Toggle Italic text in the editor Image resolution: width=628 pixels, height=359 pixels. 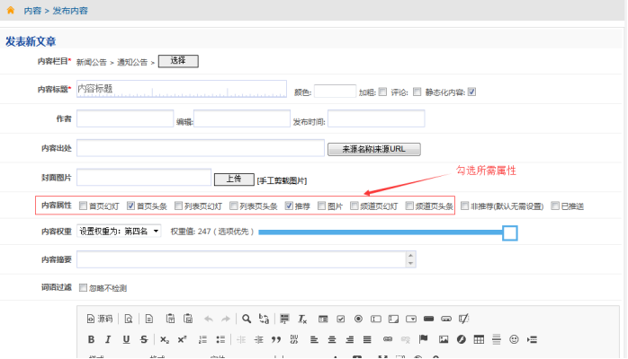tap(107, 339)
